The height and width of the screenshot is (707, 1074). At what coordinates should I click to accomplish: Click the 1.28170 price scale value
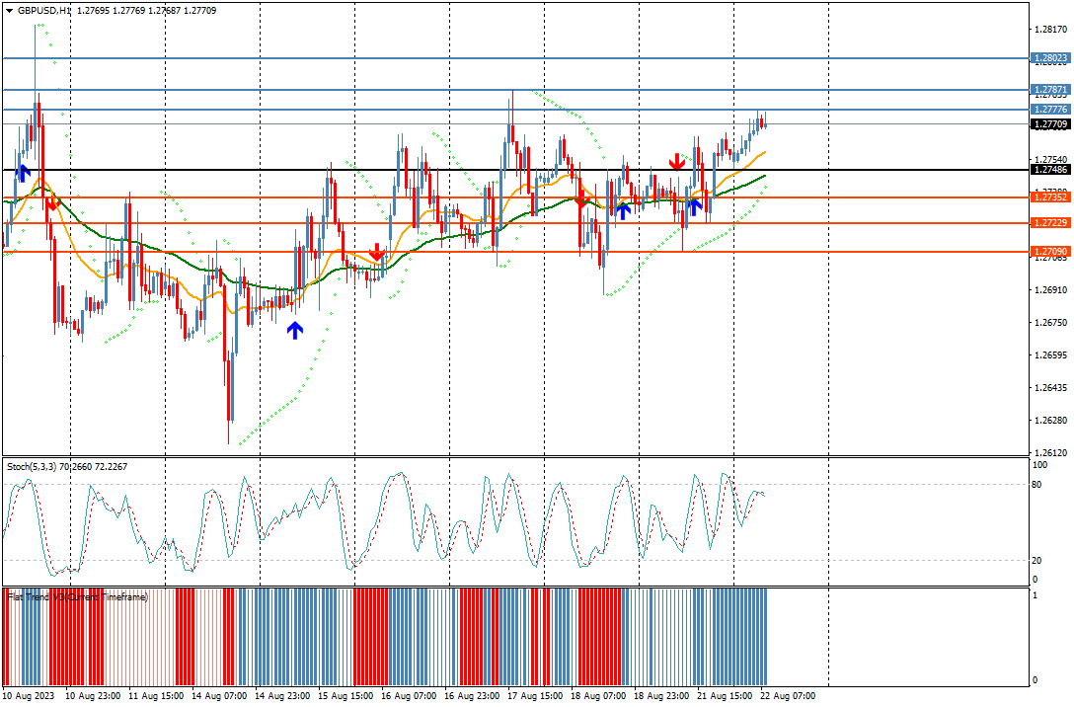(1050, 30)
